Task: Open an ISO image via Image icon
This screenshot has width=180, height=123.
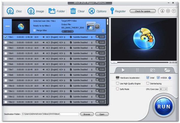Action: tap(31, 11)
